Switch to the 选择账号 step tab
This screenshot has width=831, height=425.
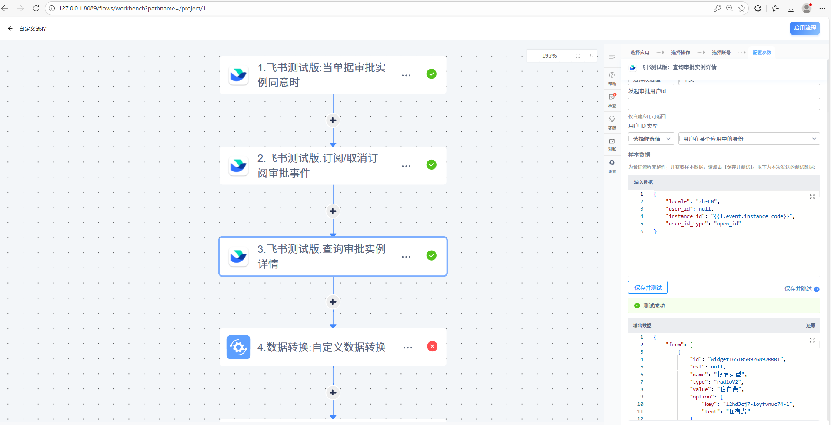721,53
